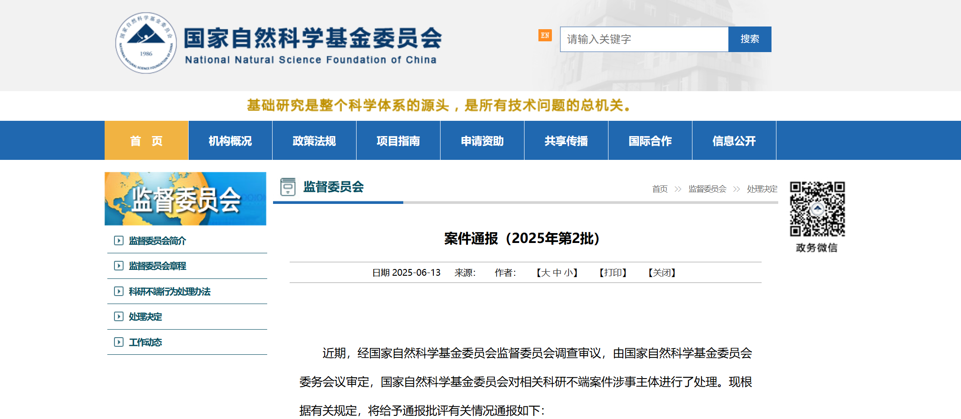Screen dimensions: 961x419
Task: Click the 【关闭】 close link
Action: click(662, 273)
